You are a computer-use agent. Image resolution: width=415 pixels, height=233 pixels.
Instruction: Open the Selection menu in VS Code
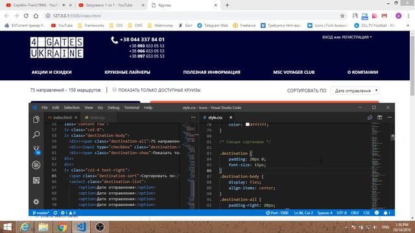tap(71, 107)
